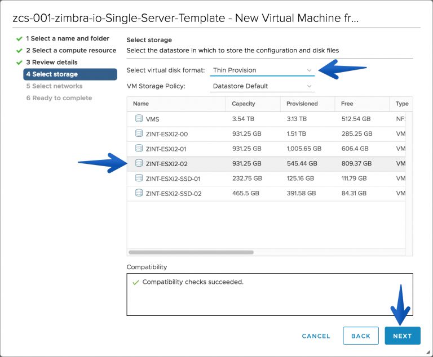Click the compatibility success checkmark icon

[x=135, y=283]
